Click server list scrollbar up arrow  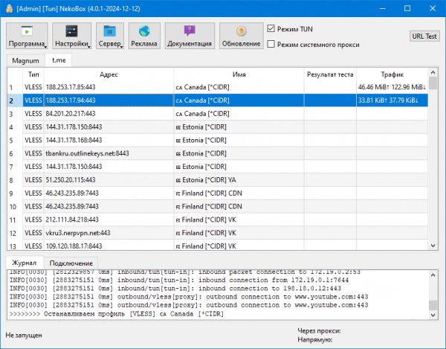pos(433,73)
